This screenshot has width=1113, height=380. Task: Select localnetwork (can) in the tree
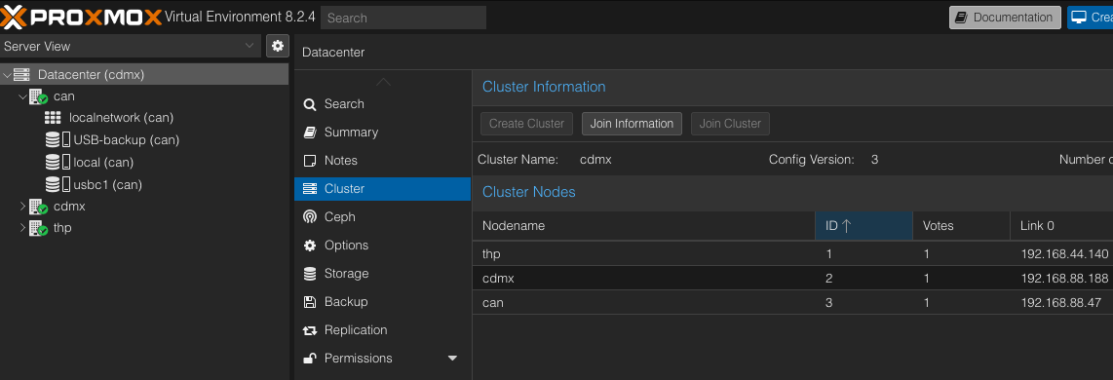tap(122, 118)
